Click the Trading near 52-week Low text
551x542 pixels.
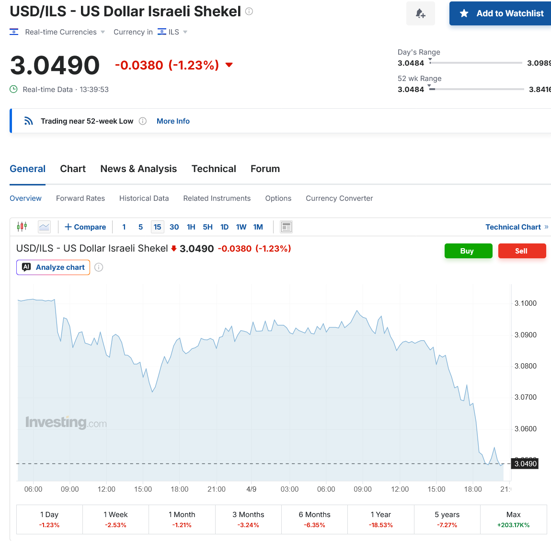coord(87,121)
